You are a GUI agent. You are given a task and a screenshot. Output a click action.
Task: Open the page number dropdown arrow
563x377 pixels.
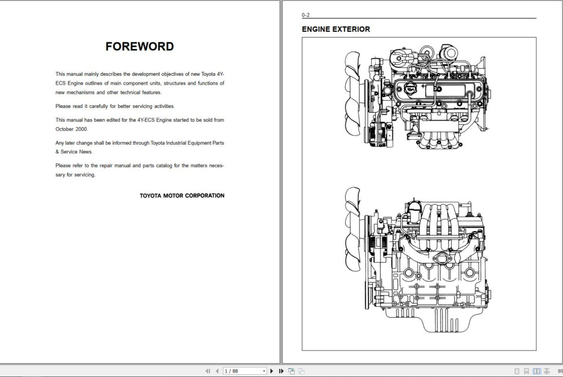point(264,371)
